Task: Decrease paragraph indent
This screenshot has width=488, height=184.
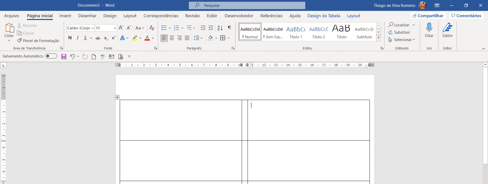Action: point(203,28)
